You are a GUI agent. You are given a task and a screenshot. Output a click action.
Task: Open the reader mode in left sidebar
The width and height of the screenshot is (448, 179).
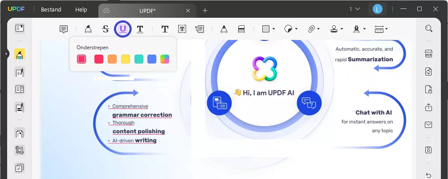click(20, 28)
